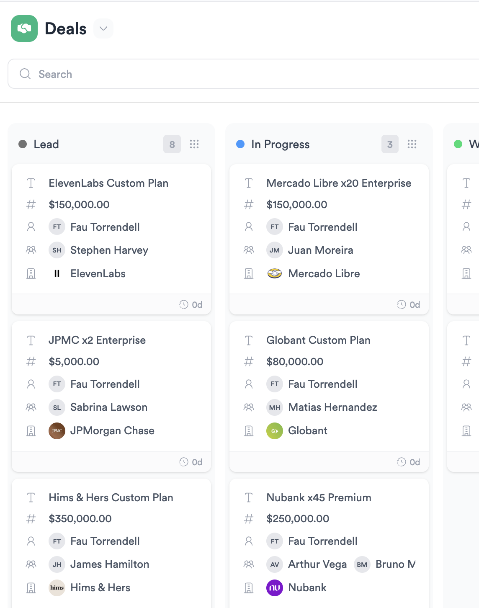The height and width of the screenshot is (608, 479).
Task: Open Lead column grid options icon
Action: 194,144
